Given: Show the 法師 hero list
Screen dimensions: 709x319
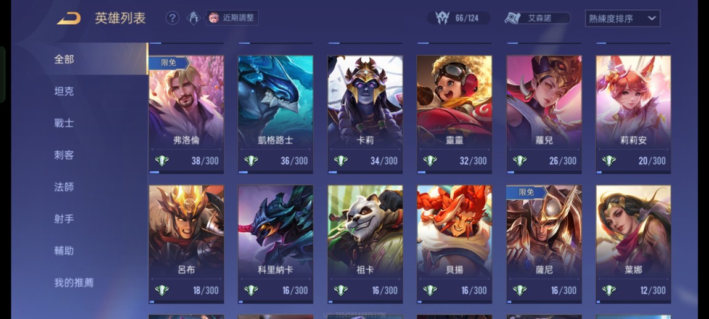Looking at the screenshot, I should [x=64, y=187].
